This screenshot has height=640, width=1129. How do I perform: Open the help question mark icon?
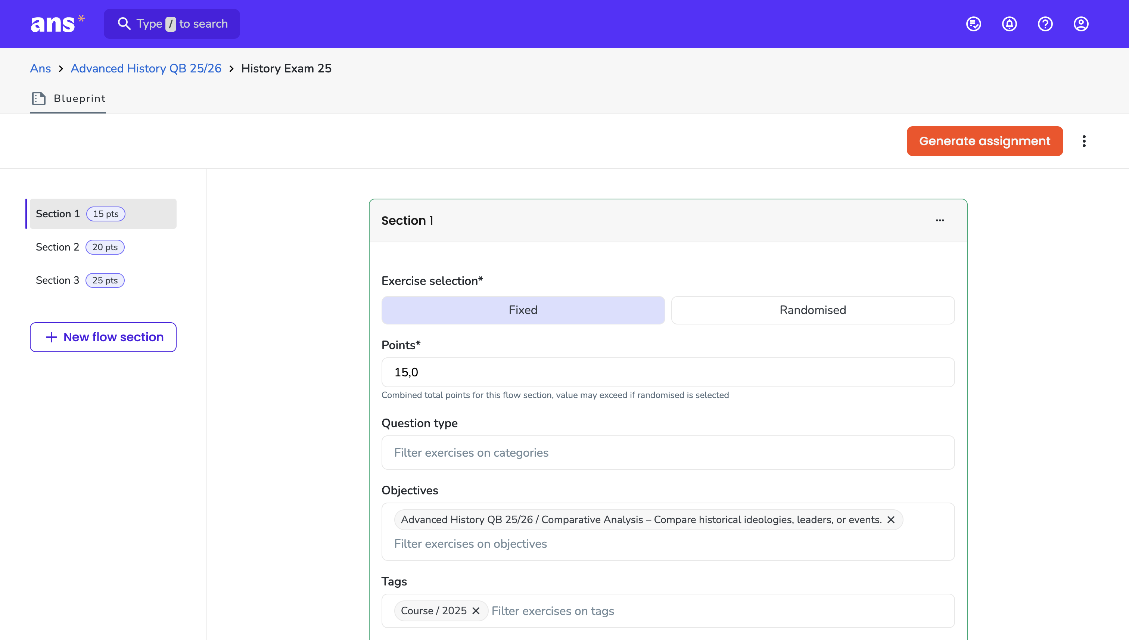(x=1045, y=24)
